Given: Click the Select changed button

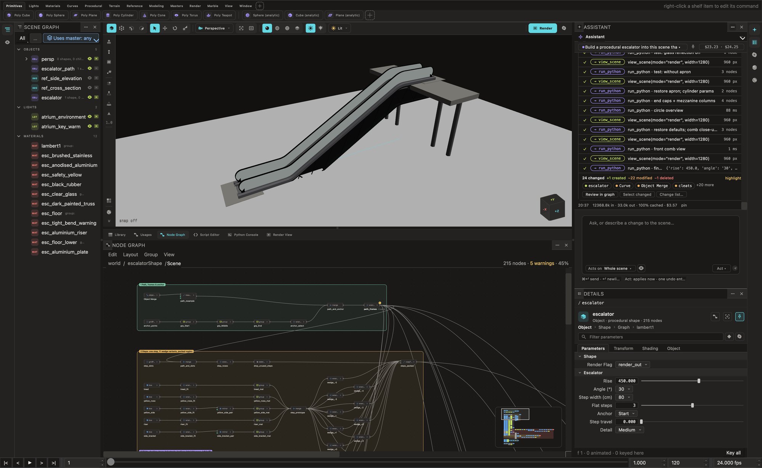Looking at the screenshot, I should (x=637, y=194).
